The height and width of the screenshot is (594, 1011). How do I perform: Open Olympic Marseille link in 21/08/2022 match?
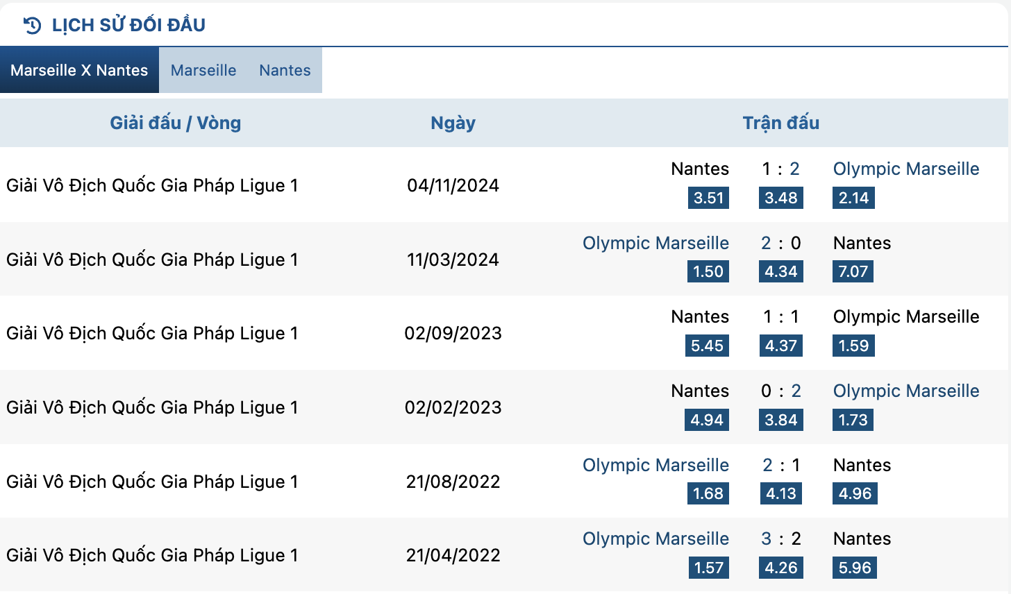point(655,465)
